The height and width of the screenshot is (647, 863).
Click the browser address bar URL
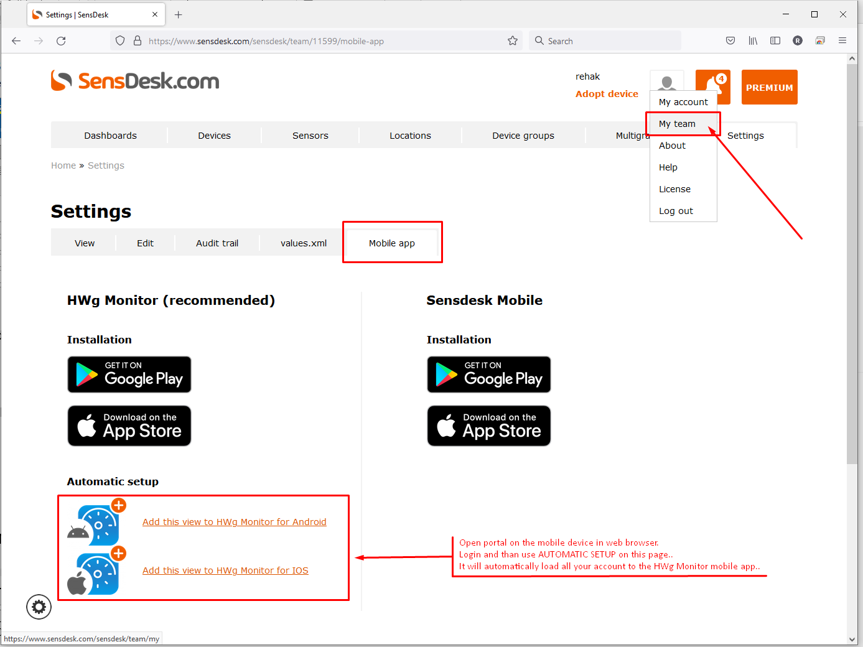click(x=266, y=41)
